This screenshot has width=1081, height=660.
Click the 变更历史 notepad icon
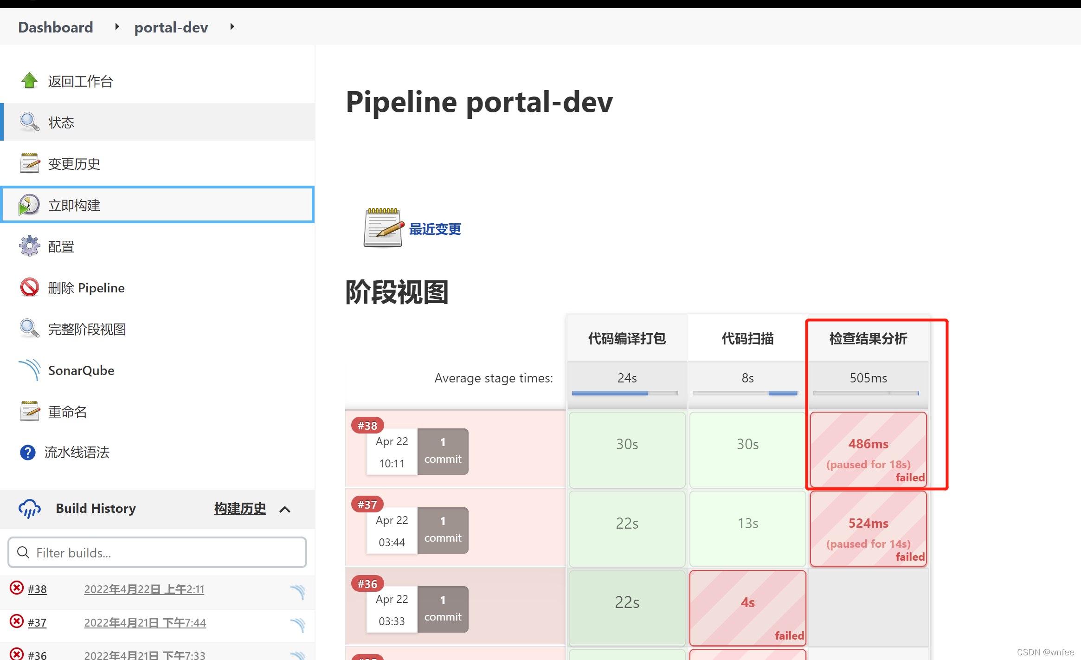[29, 163]
